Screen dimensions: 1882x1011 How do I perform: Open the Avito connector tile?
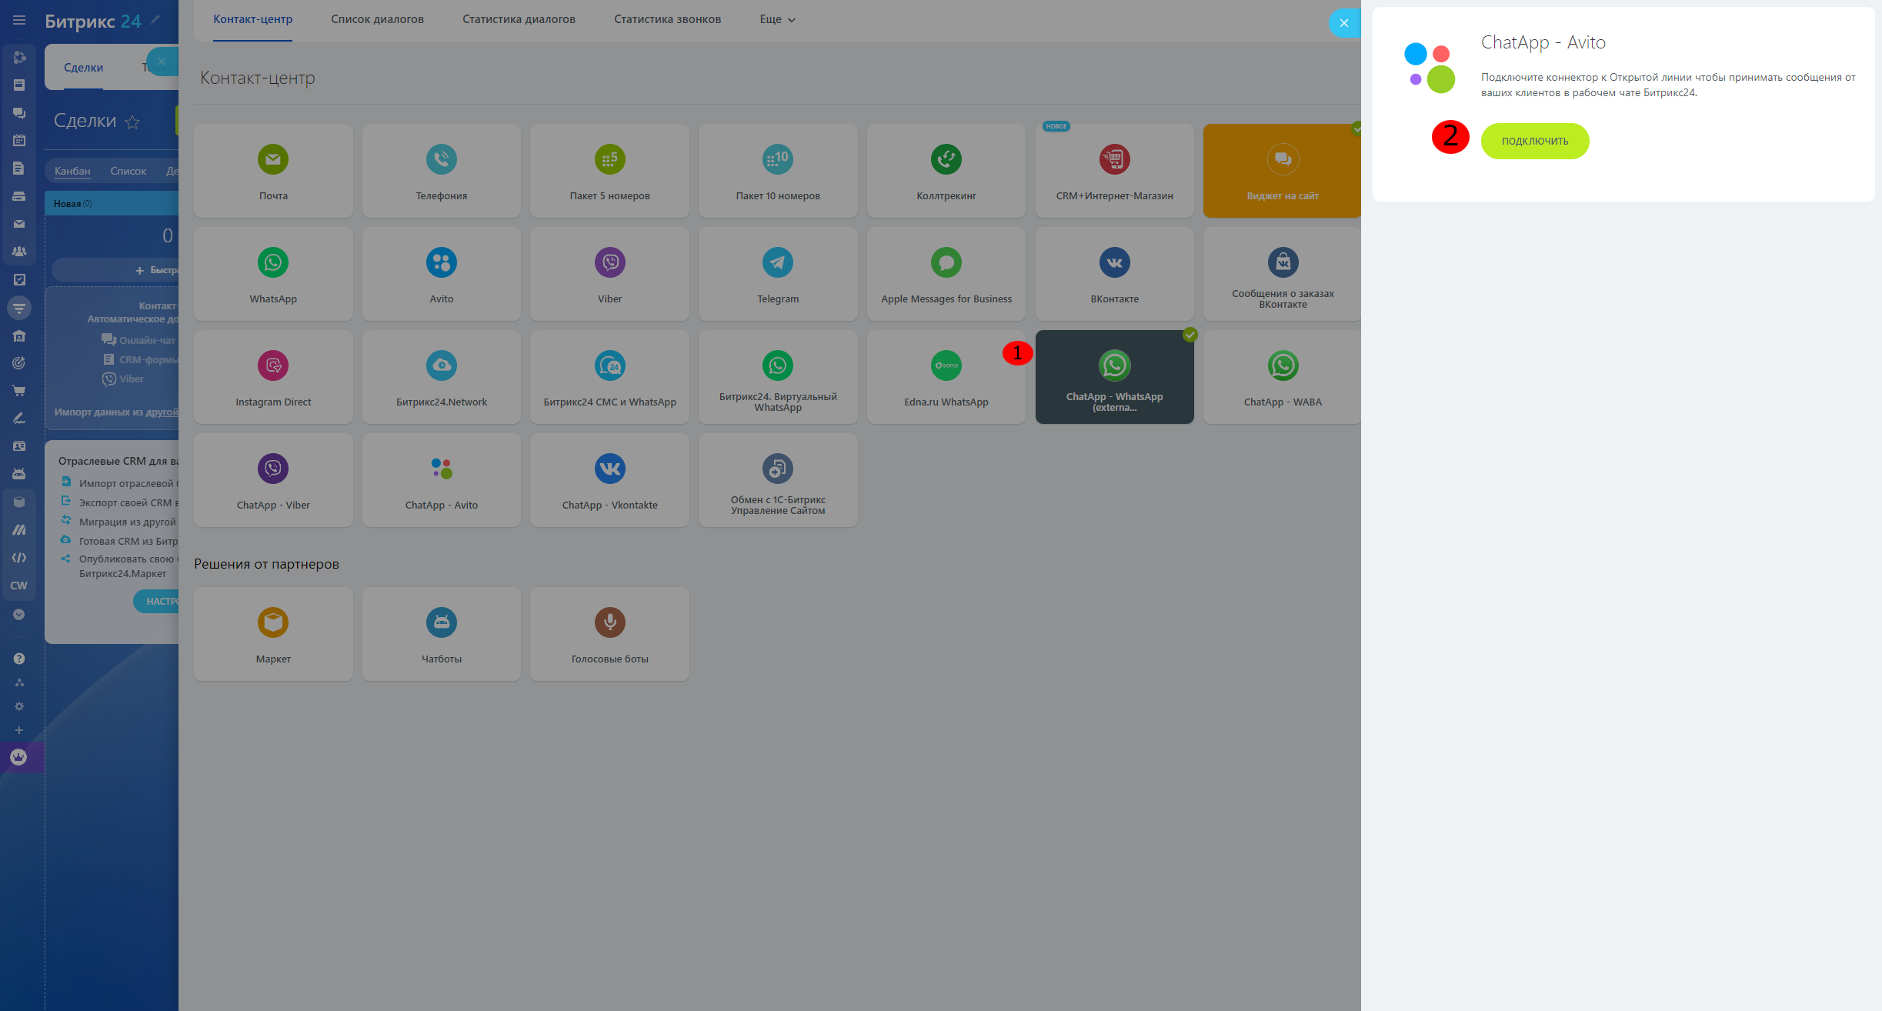441,274
